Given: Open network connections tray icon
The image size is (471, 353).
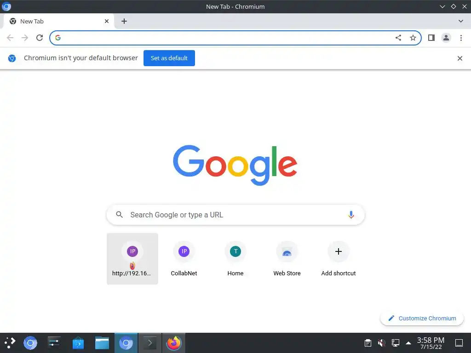Looking at the screenshot, I should (395, 343).
